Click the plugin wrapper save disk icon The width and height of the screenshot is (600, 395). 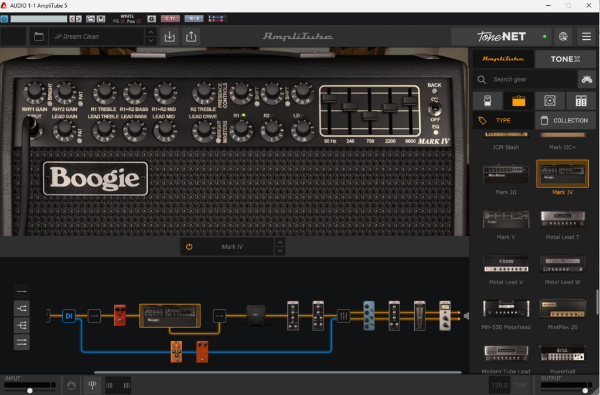(x=101, y=19)
